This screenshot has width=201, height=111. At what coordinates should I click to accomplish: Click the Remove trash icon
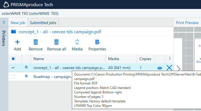click(36, 42)
